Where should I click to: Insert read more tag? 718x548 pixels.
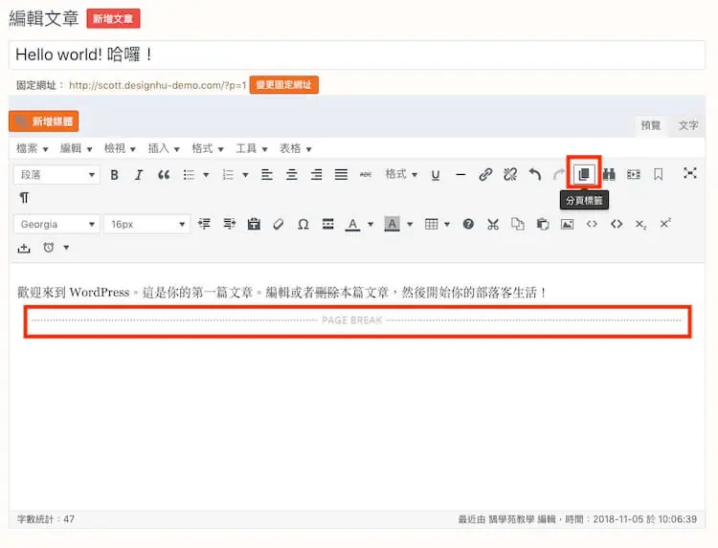click(x=327, y=224)
